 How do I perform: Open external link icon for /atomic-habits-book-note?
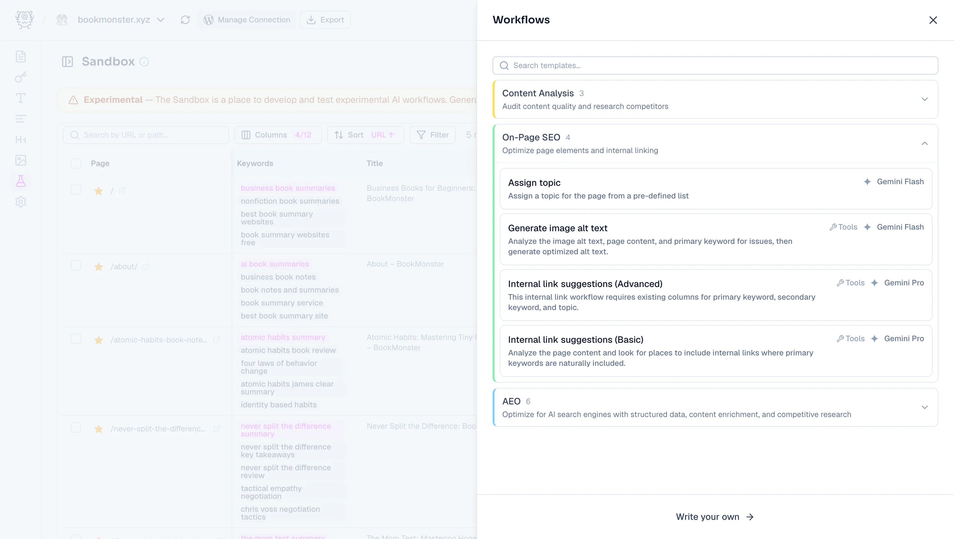click(217, 340)
